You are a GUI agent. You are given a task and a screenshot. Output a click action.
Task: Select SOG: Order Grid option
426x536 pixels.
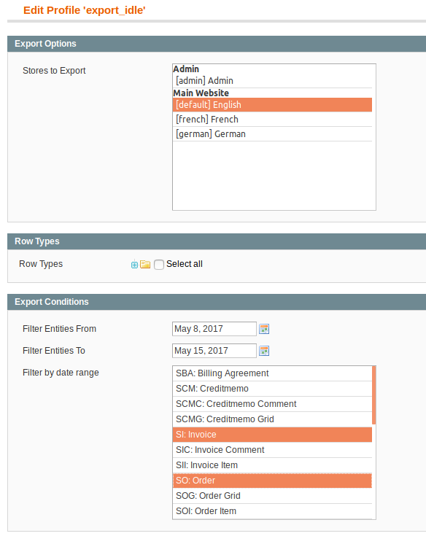click(272, 496)
